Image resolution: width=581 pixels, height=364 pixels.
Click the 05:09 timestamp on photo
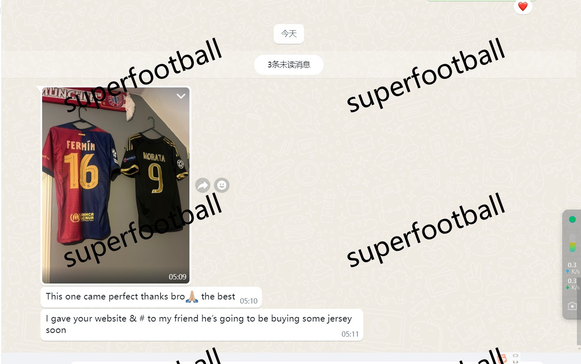tap(178, 277)
